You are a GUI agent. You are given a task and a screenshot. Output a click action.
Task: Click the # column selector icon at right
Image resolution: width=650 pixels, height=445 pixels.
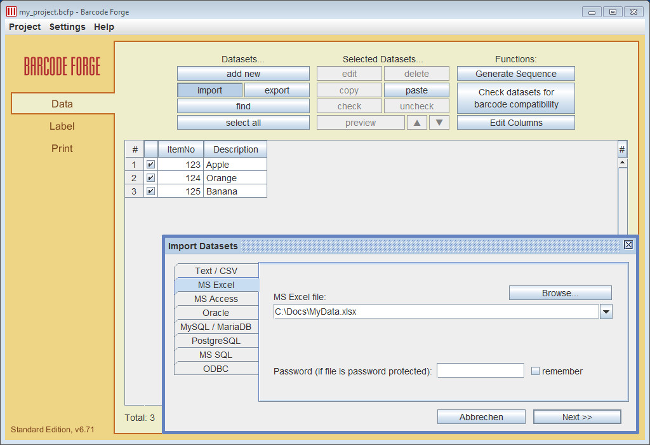coord(622,149)
